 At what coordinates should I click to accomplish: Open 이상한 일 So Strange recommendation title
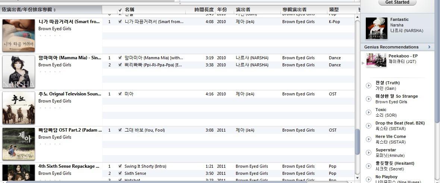[396, 96]
